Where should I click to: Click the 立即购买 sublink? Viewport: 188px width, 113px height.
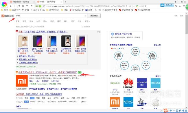[x=45, y=81]
